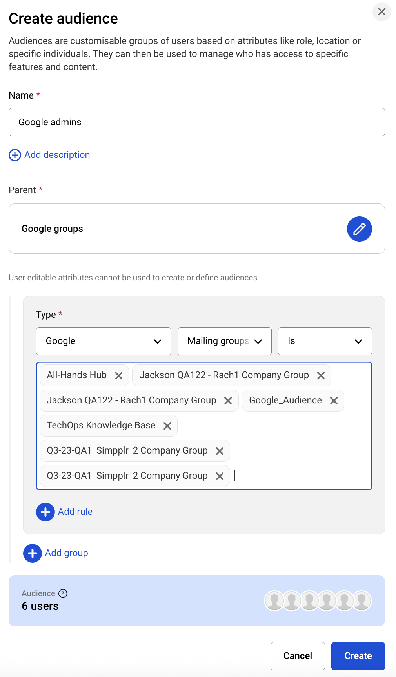Remove the TechOps Knowledge Base chip
The width and height of the screenshot is (396, 677).
tap(167, 426)
